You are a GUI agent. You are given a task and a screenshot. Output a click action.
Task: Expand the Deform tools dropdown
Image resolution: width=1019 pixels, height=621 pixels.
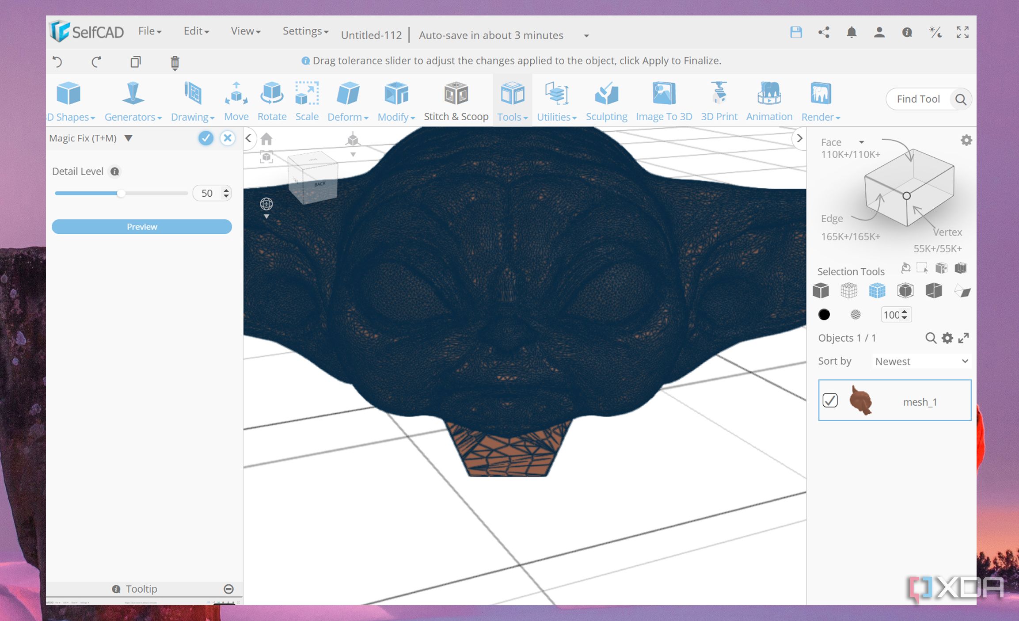(x=348, y=101)
